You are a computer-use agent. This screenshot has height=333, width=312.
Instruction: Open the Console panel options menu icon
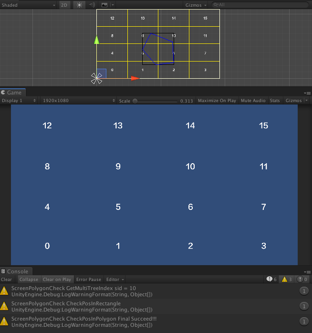coord(308,272)
